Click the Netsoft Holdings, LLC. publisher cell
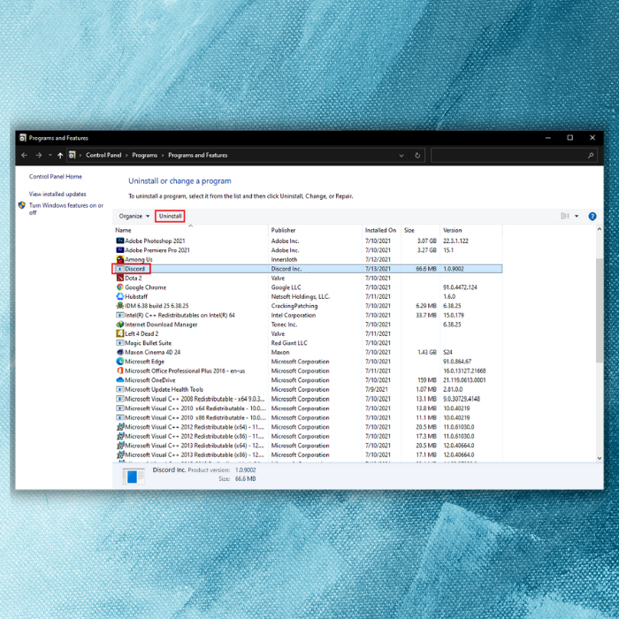 pos(301,296)
